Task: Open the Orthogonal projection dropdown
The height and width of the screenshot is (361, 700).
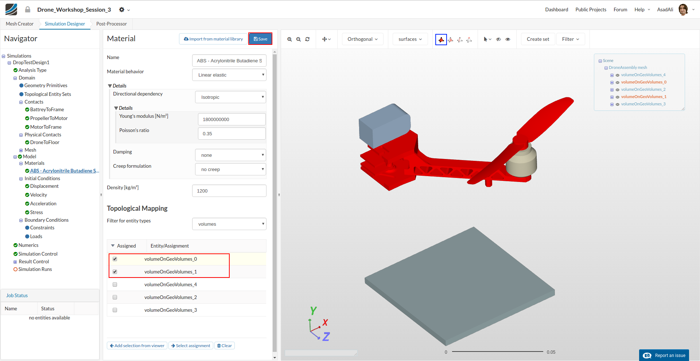Action: (x=362, y=39)
